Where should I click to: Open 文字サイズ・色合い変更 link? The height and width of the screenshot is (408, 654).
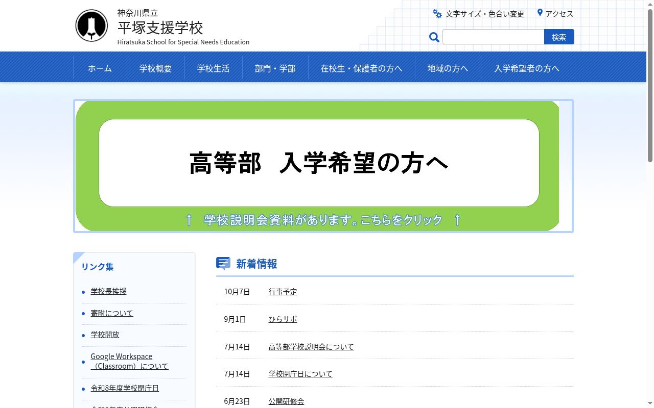tap(485, 14)
